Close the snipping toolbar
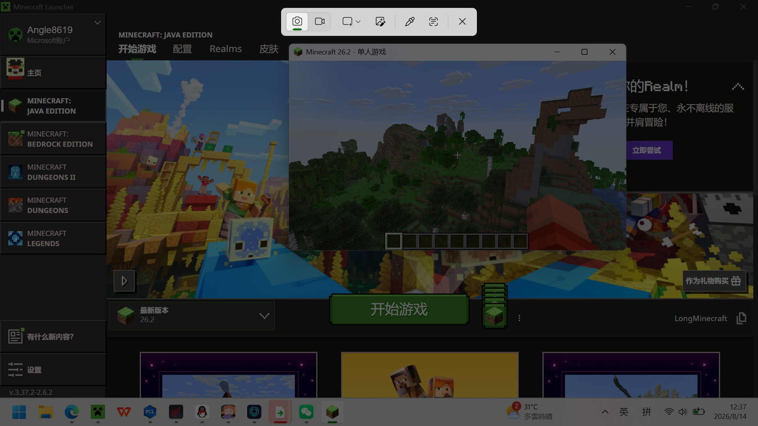Image resolution: width=758 pixels, height=426 pixels. (462, 22)
